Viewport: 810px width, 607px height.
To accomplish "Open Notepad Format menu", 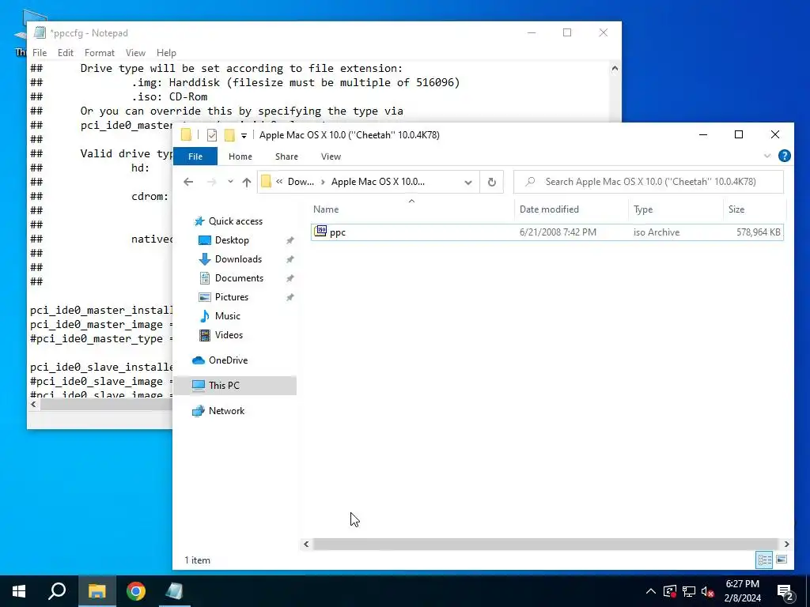I will click(x=99, y=53).
